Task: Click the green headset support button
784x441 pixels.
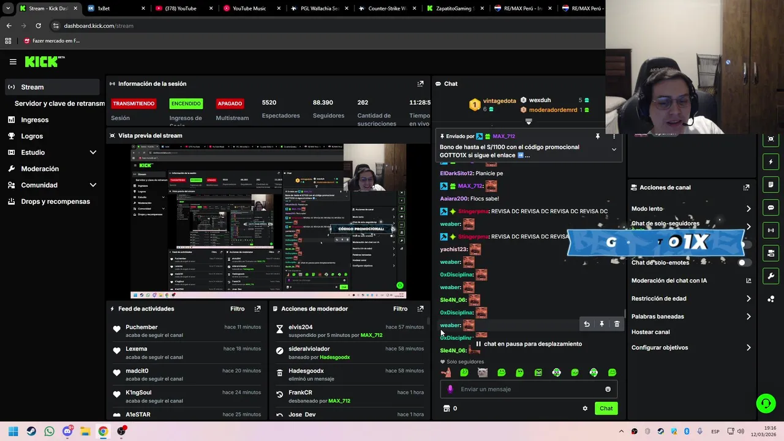Action: pos(766,403)
